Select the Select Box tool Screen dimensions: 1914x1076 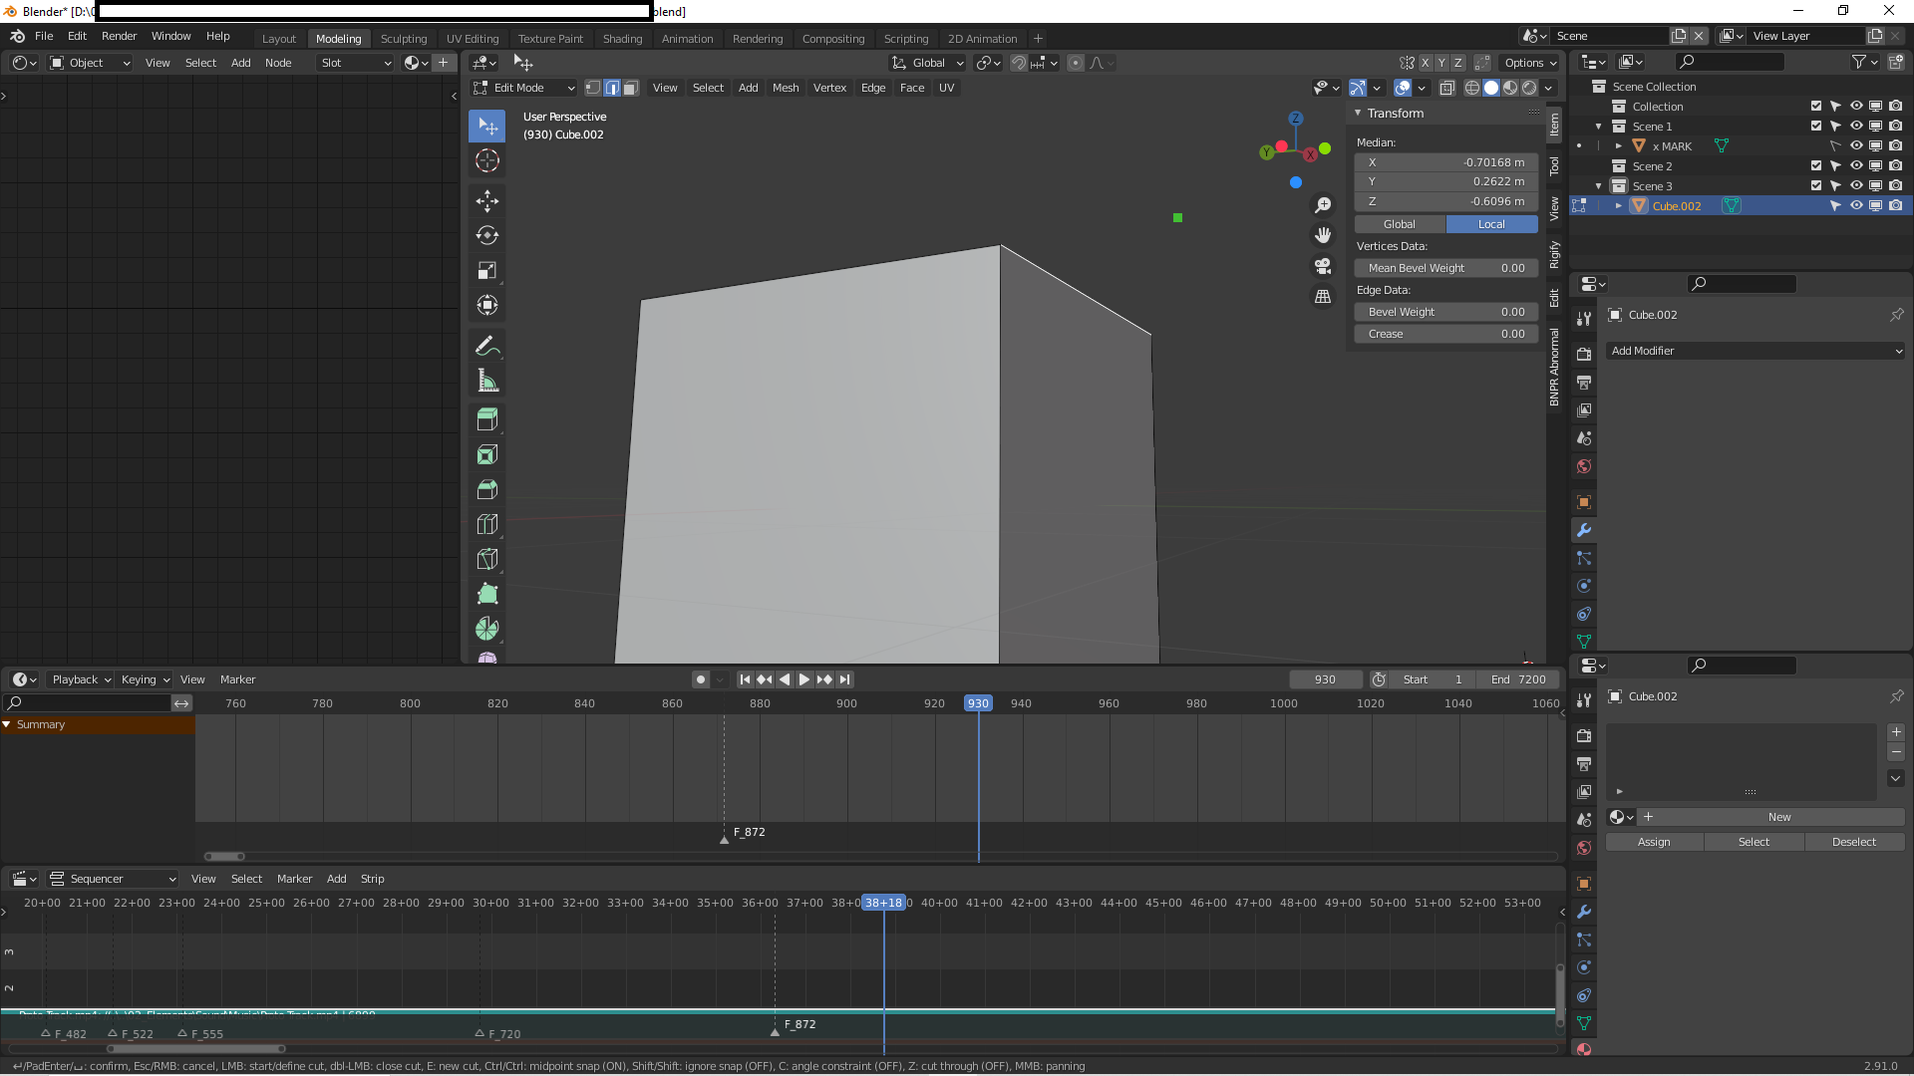click(x=487, y=126)
